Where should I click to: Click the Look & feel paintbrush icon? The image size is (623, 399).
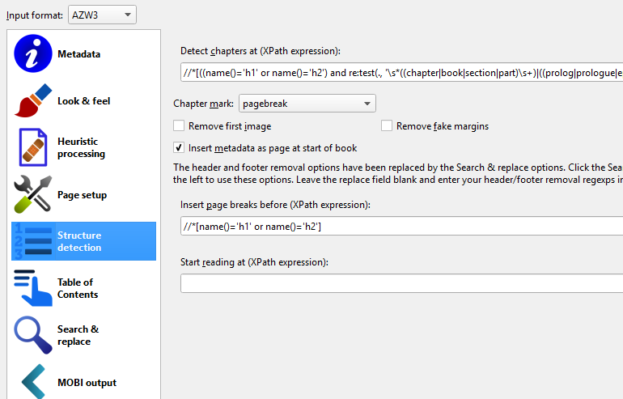[32, 101]
